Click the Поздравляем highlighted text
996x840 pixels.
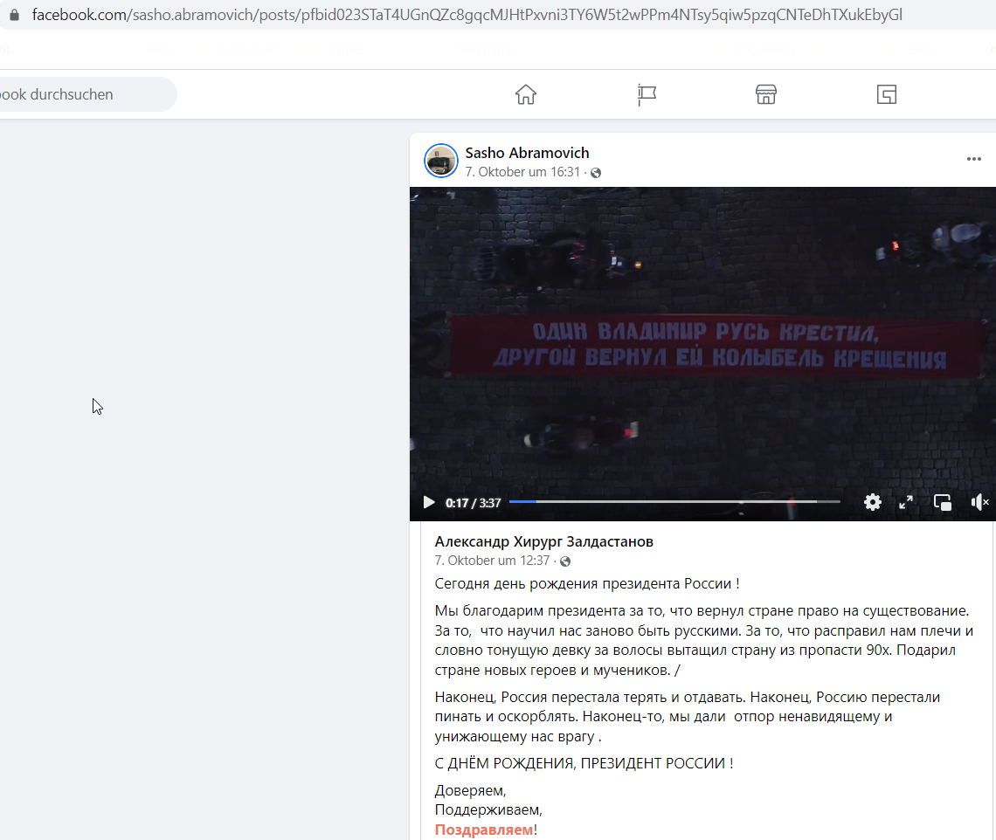click(484, 830)
